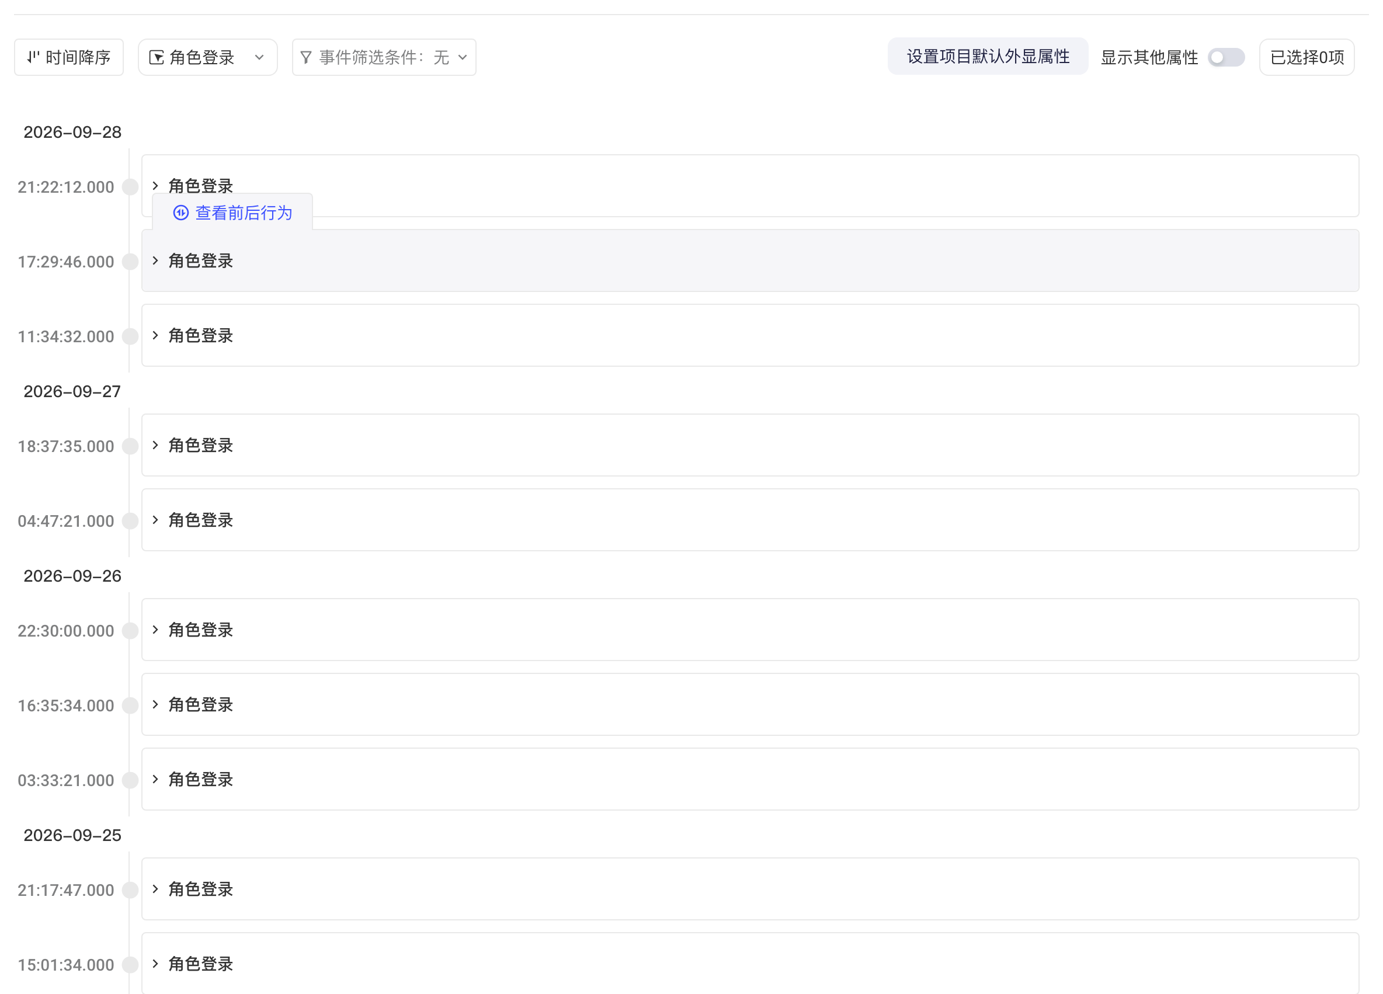Click the timestamp 03:33:21.000
The width and height of the screenshot is (1383, 994).
tap(66, 780)
